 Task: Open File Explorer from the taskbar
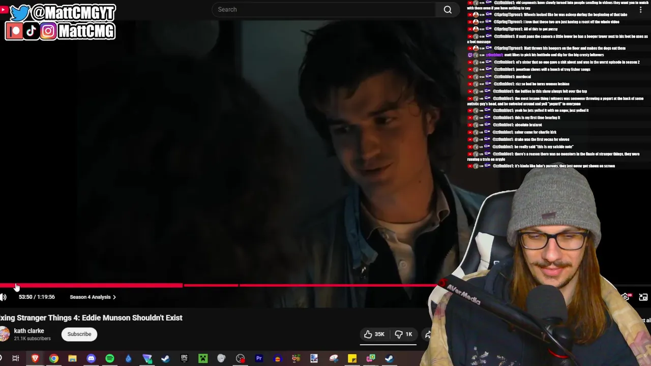pyautogui.click(x=72, y=359)
